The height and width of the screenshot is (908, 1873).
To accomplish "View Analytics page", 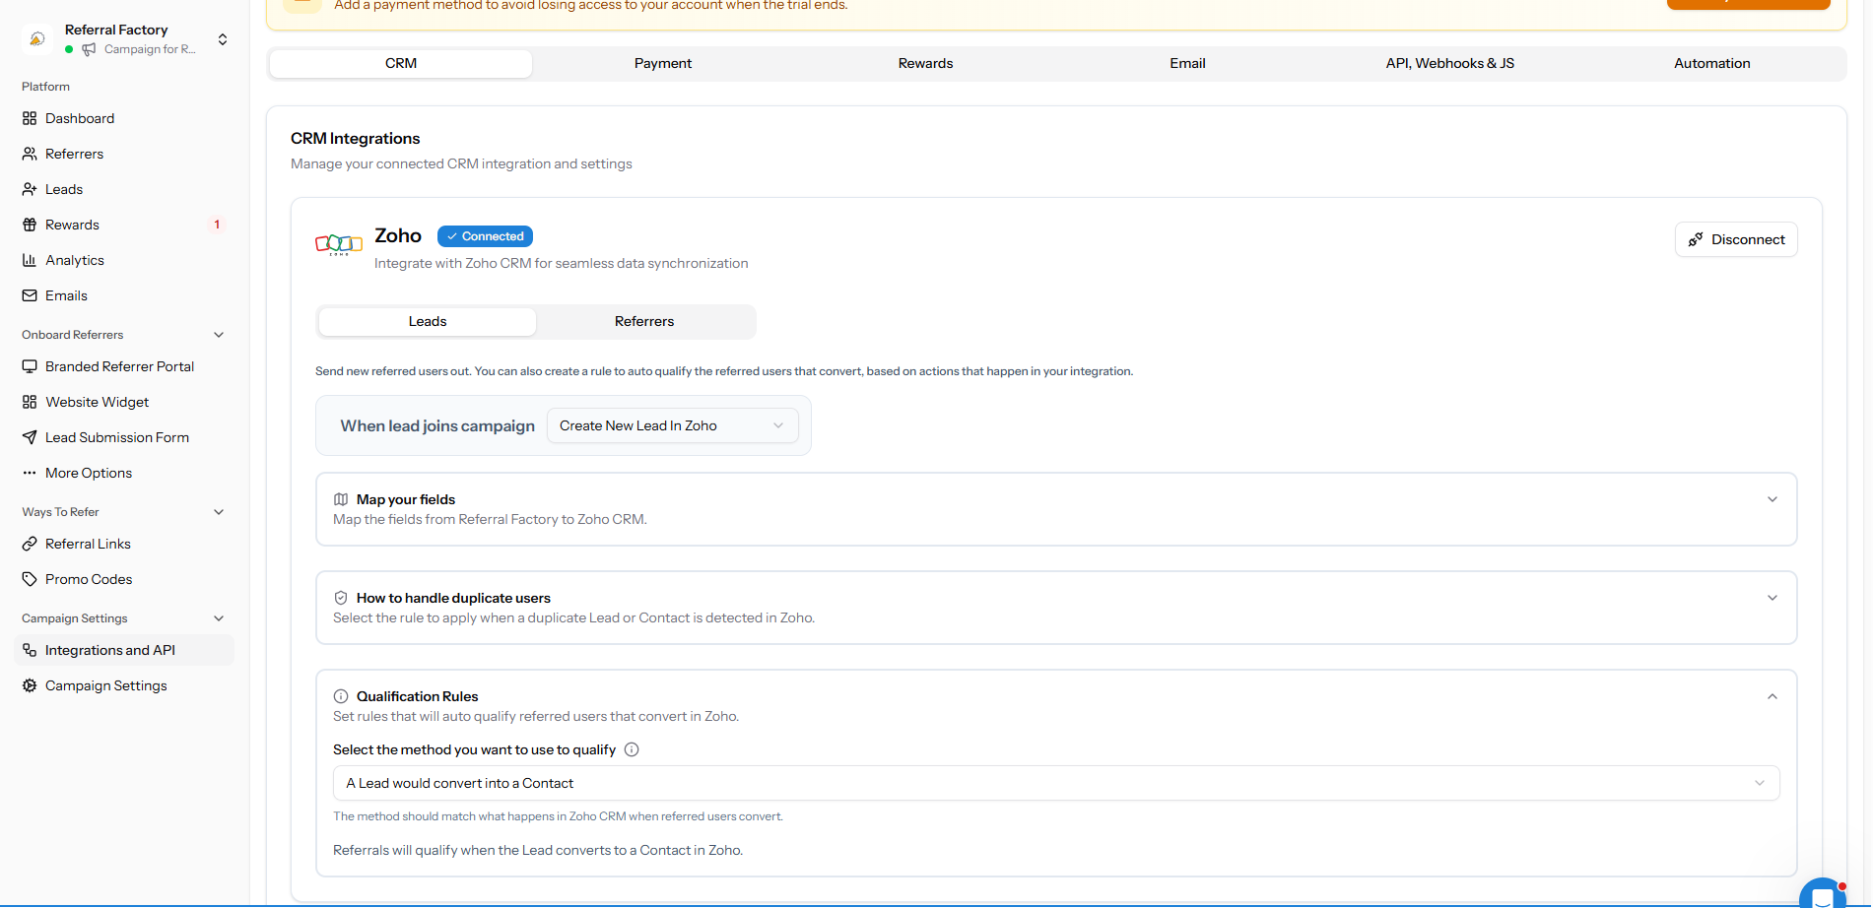I will click(x=124, y=260).
